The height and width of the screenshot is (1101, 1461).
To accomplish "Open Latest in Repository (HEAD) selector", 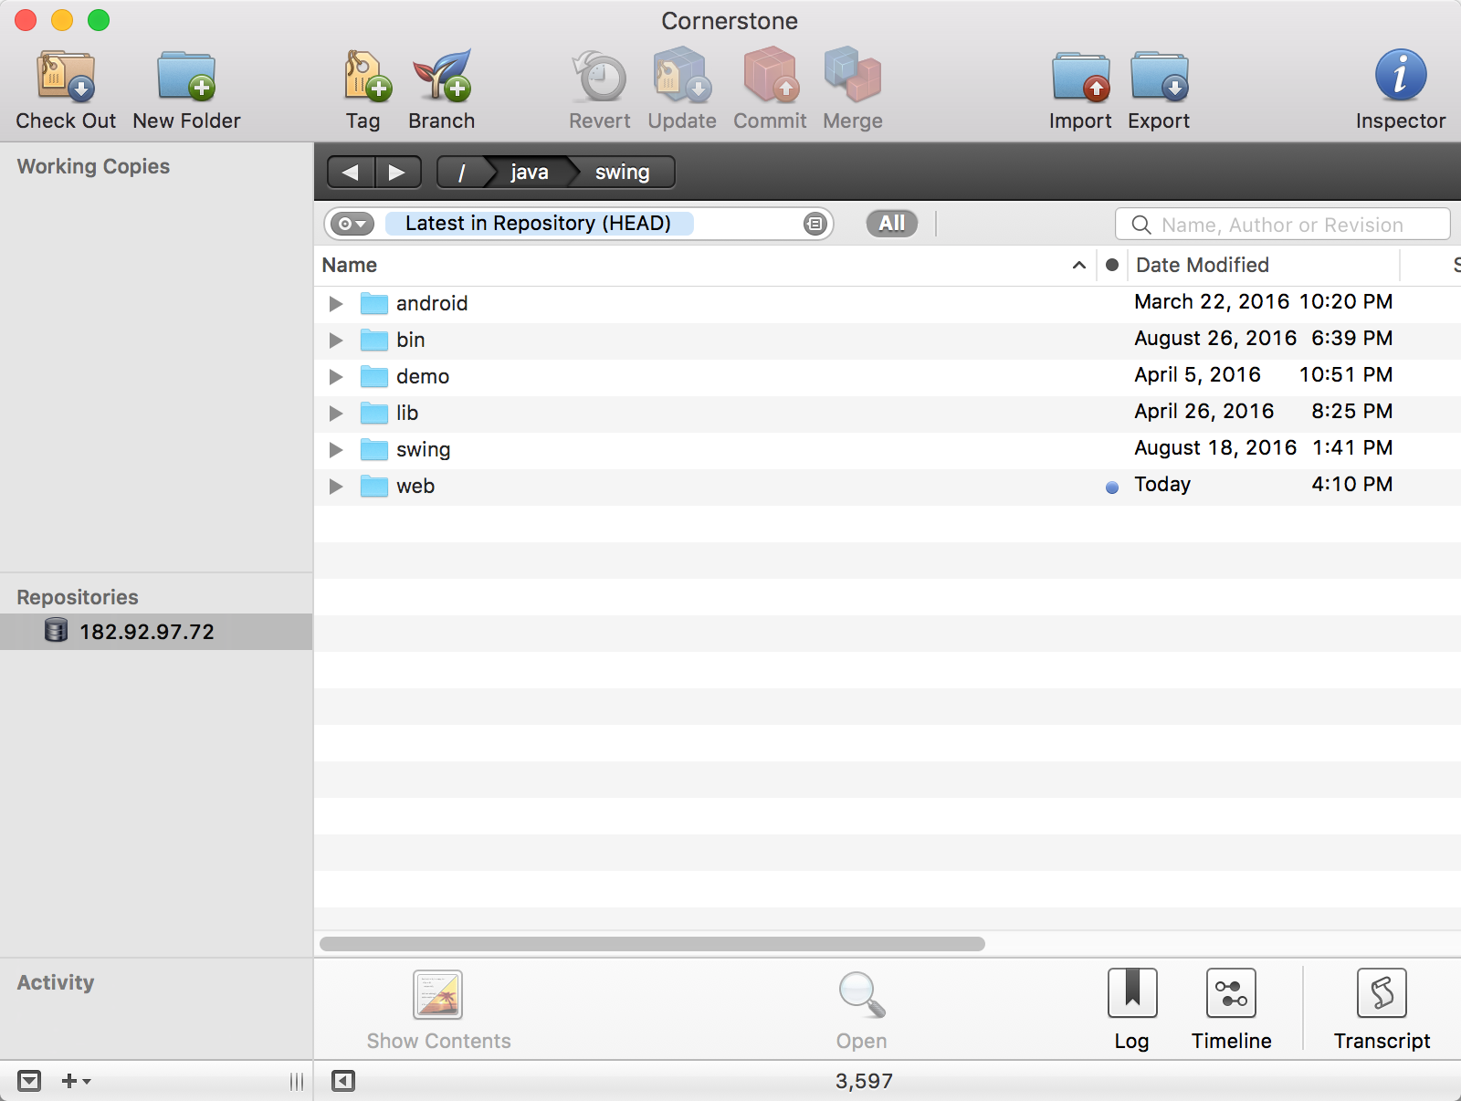I will click(x=539, y=224).
